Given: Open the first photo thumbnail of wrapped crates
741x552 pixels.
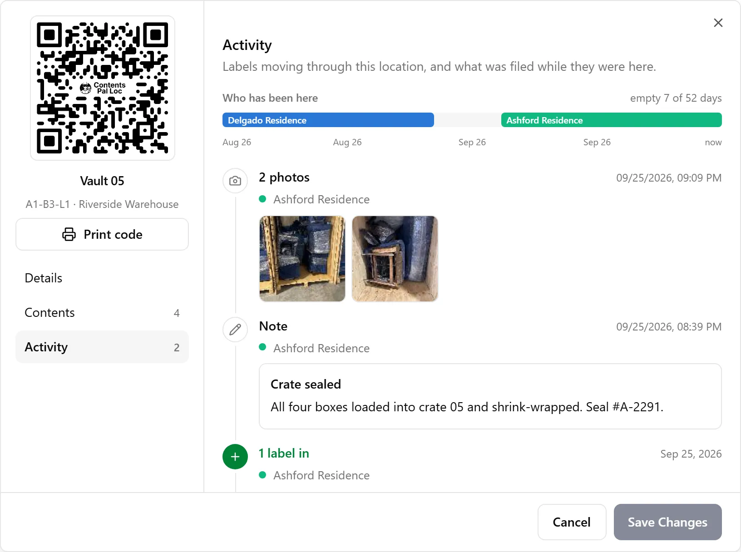Looking at the screenshot, I should [x=302, y=259].
